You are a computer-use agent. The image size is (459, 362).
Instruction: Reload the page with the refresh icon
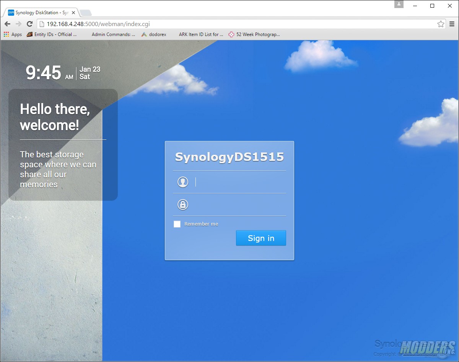pos(29,24)
